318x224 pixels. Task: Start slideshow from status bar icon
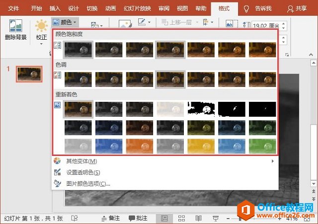tap(215, 218)
